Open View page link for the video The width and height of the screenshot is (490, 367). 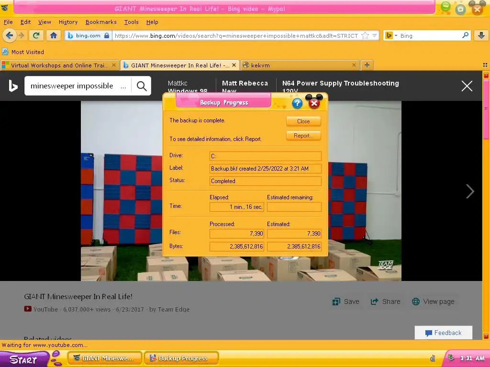click(433, 302)
